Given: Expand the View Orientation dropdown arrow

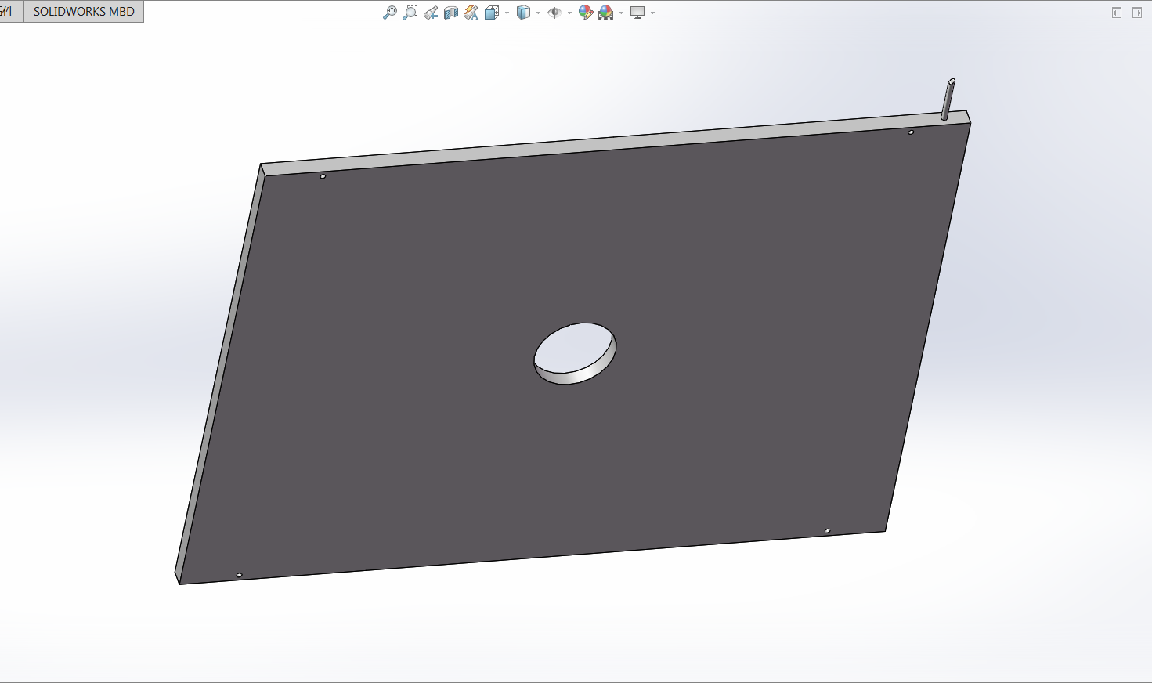Looking at the screenshot, I should [x=507, y=13].
